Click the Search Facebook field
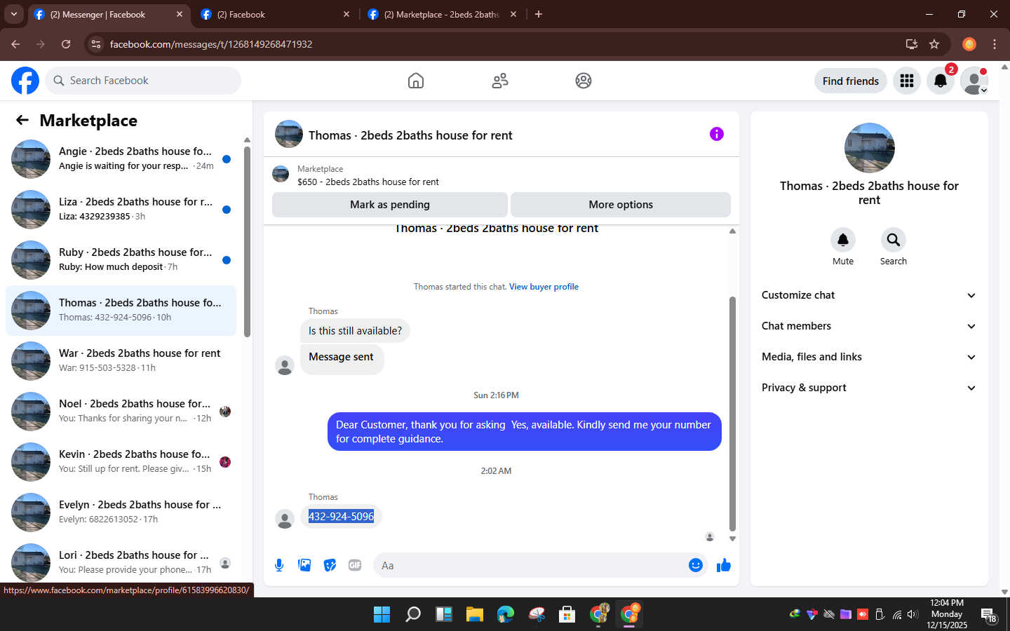Image resolution: width=1010 pixels, height=631 pixels. click(143, 81)
